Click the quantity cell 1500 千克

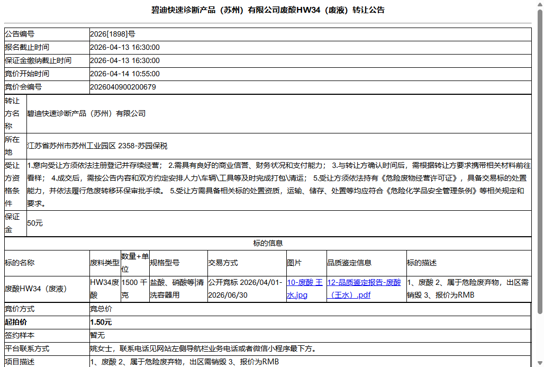(x=135, y=289)
